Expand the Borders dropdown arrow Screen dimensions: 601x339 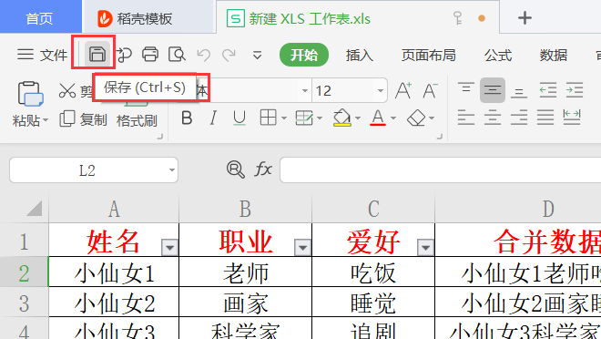(283, 118)
